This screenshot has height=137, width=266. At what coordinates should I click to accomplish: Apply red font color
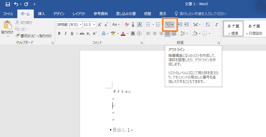point(123,33)
